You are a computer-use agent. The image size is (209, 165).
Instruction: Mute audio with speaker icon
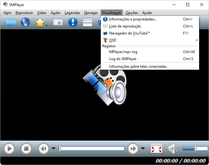[x=173, y=148]
